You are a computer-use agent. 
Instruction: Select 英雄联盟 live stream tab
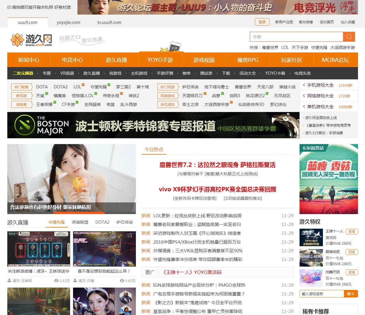click(x=80, y=222)
